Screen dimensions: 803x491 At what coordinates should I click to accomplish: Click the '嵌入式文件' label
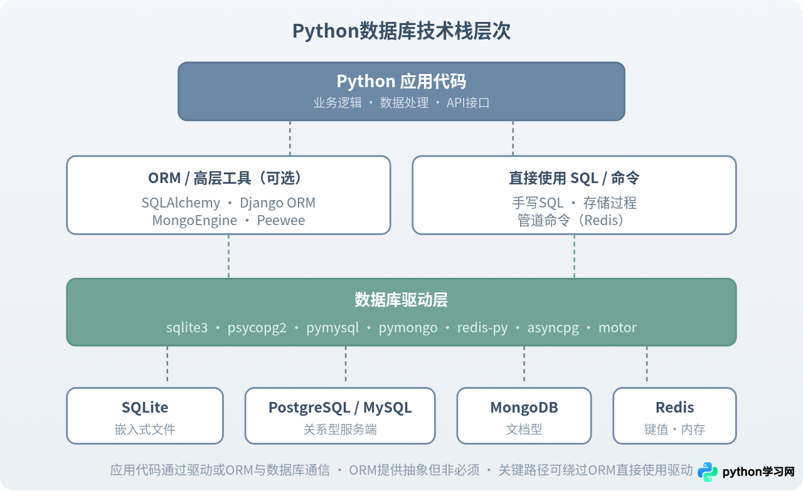[145, 430]
